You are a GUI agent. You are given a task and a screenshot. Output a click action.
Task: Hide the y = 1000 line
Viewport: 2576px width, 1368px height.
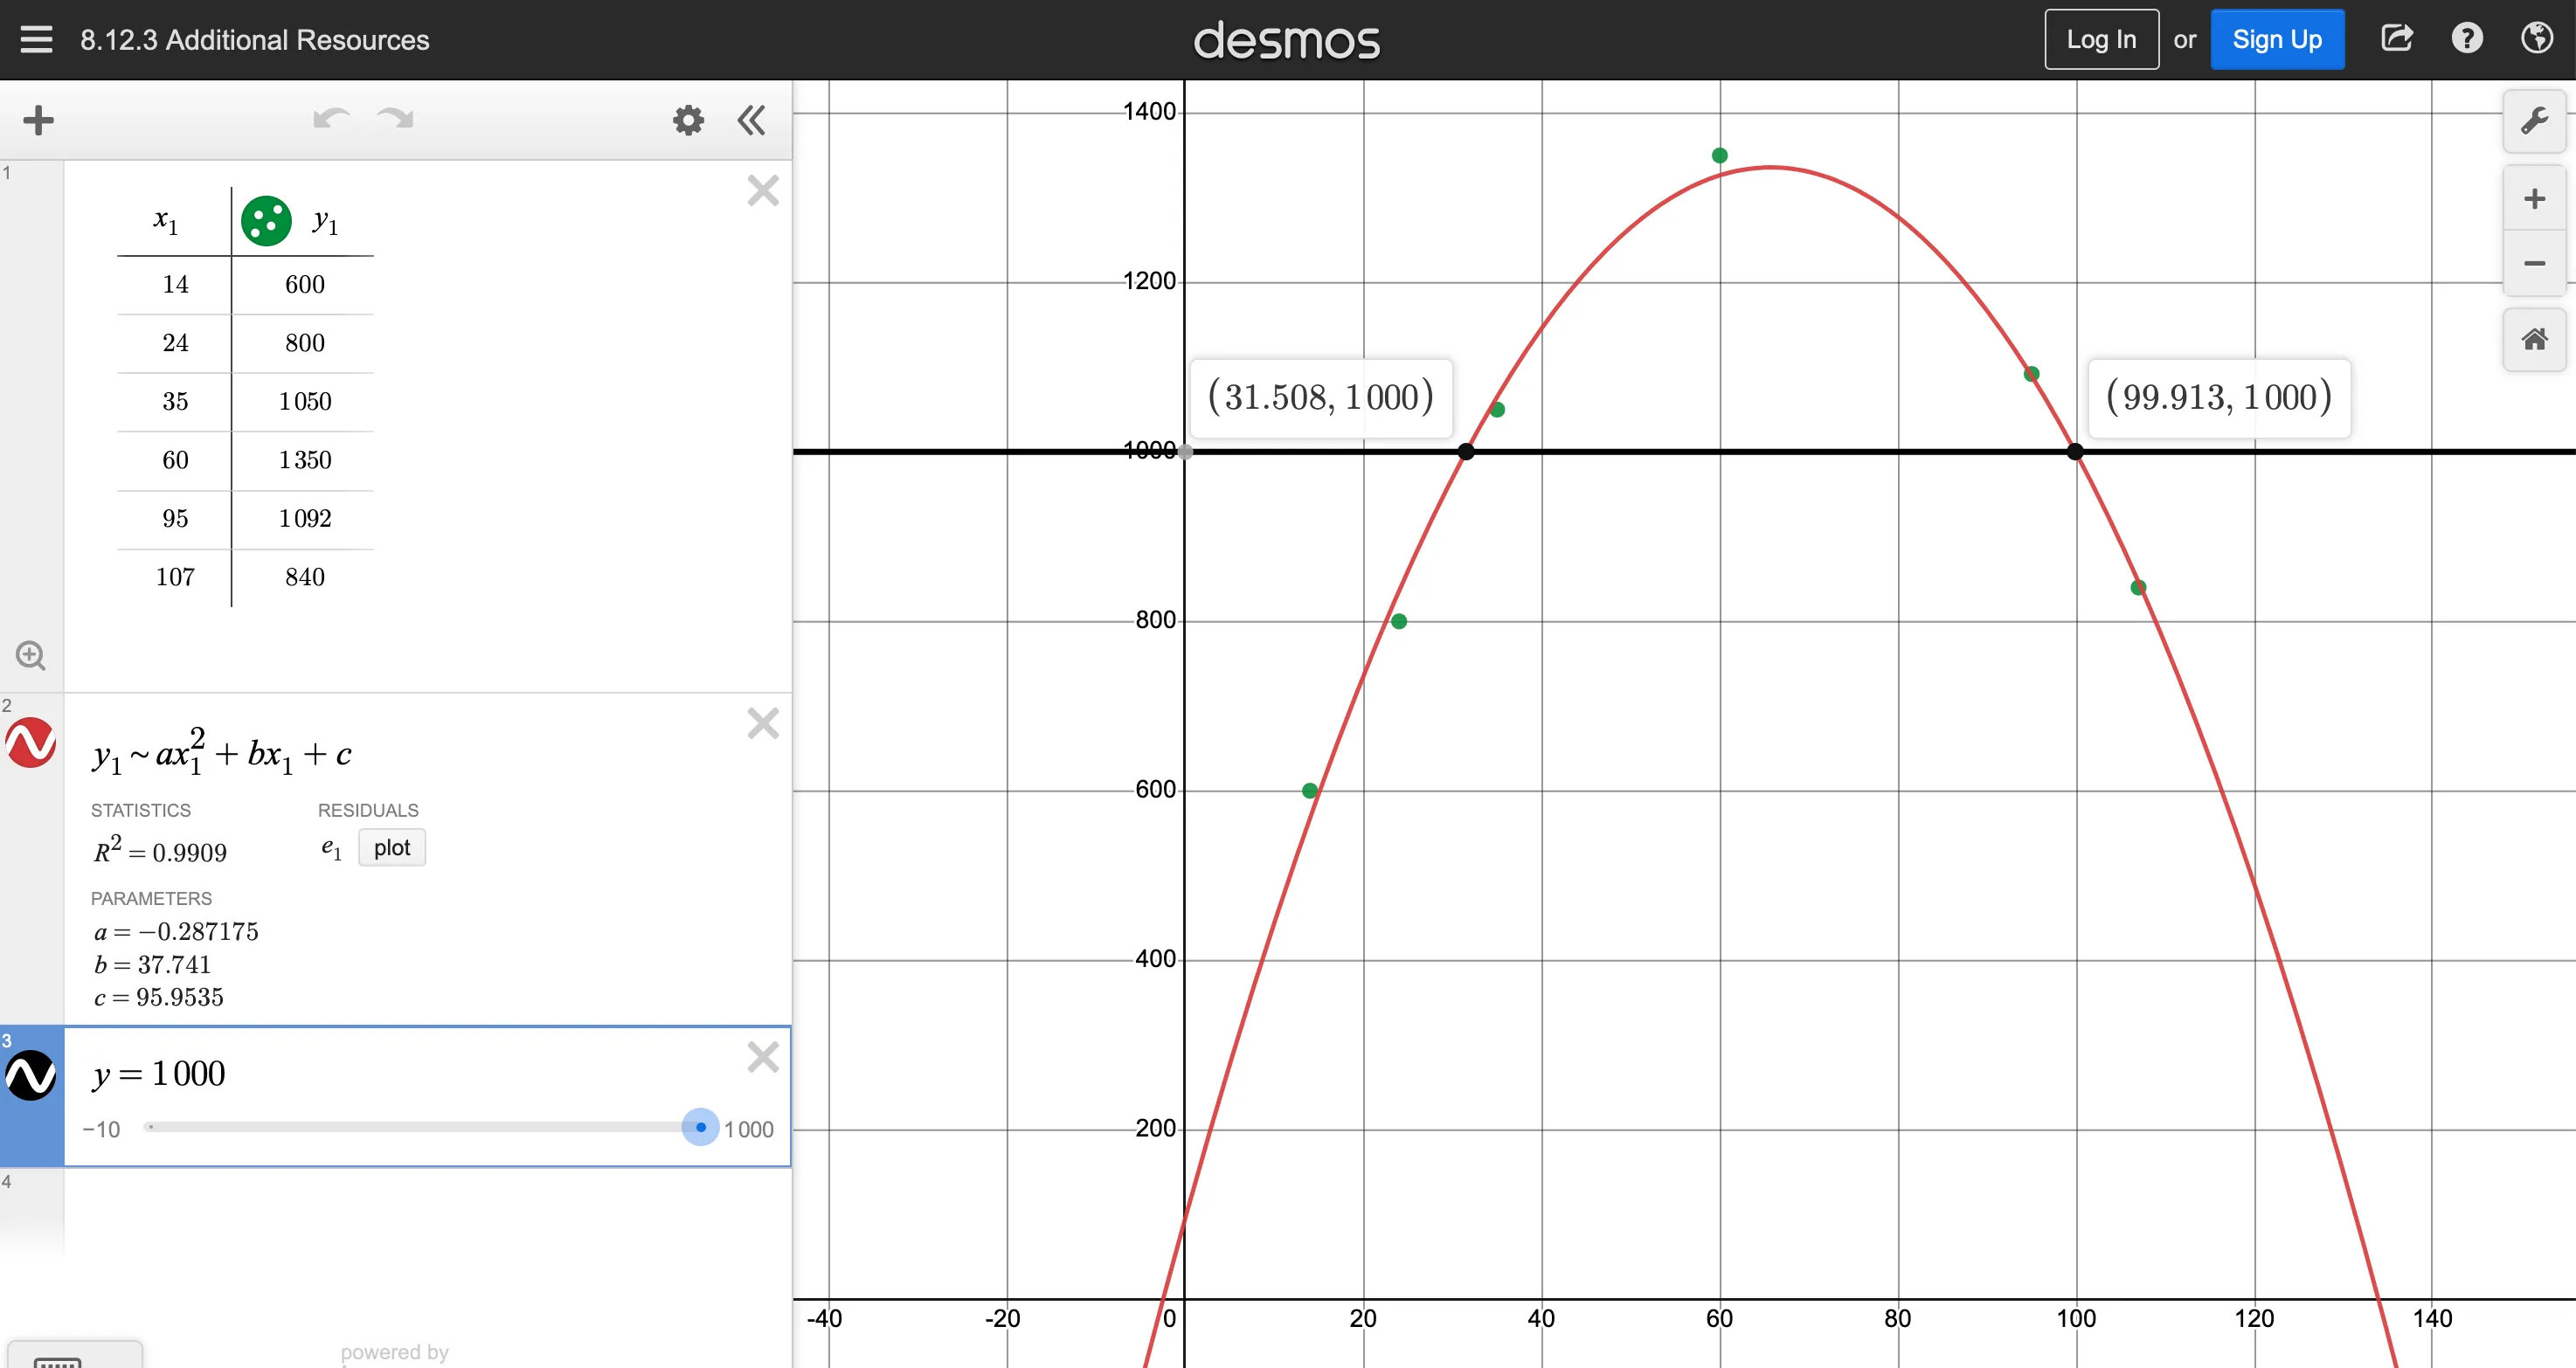(x=30, y=1076)
